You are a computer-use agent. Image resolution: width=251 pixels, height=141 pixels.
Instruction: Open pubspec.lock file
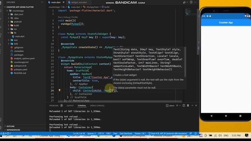(x=20, y=66)
